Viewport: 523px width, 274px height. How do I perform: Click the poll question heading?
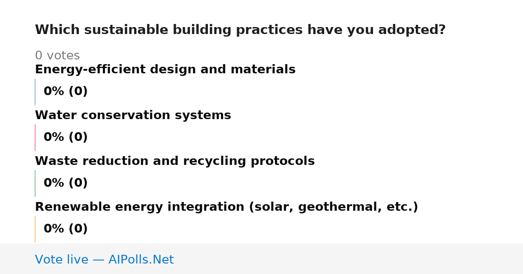[x=240, y=30]
